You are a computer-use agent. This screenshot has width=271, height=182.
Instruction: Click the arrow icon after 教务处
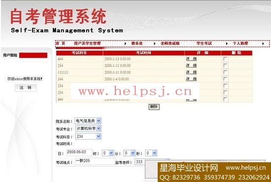pyautogui.click(x=155, y=43)
